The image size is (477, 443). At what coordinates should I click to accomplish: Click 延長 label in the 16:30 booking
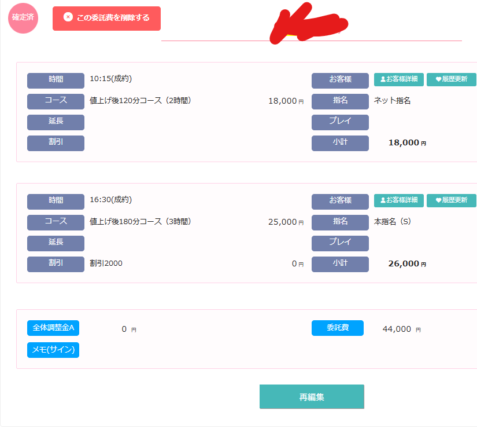pos(56,243)
